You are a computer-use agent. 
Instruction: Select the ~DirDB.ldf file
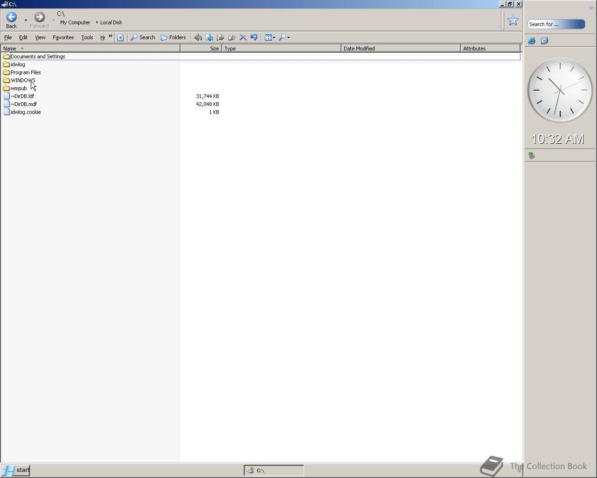22,96
